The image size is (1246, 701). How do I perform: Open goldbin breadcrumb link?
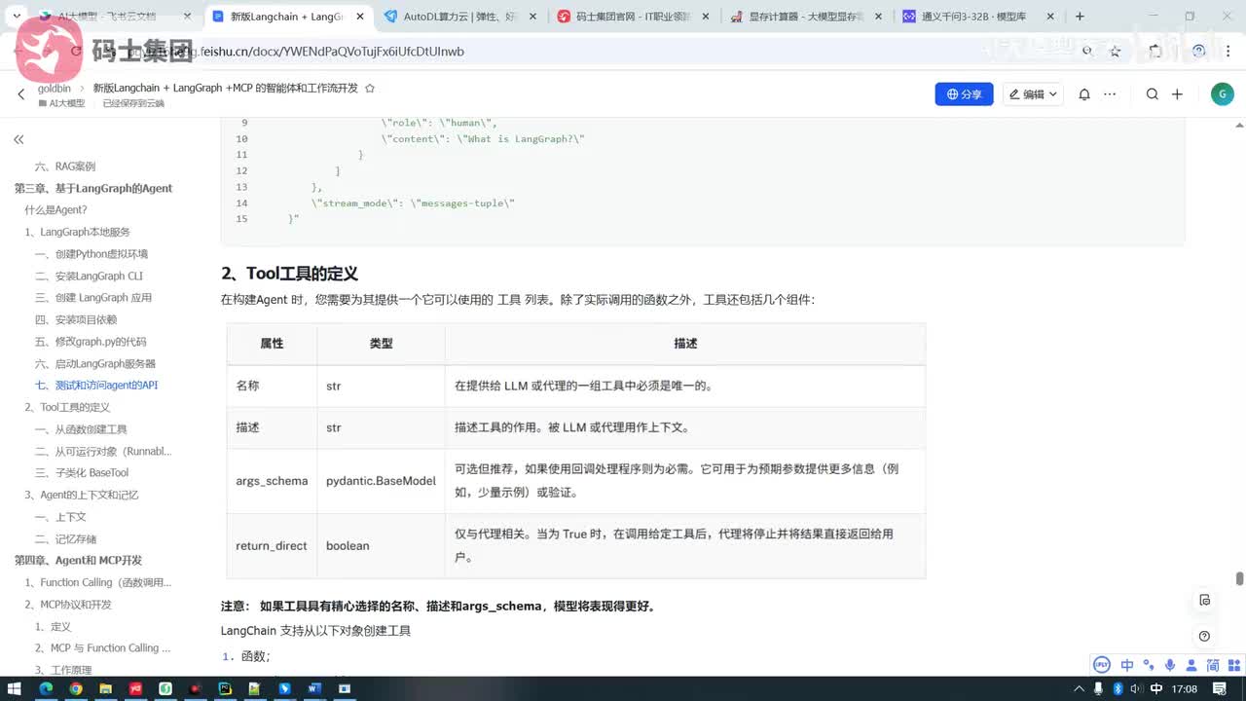tap(55, 89)
